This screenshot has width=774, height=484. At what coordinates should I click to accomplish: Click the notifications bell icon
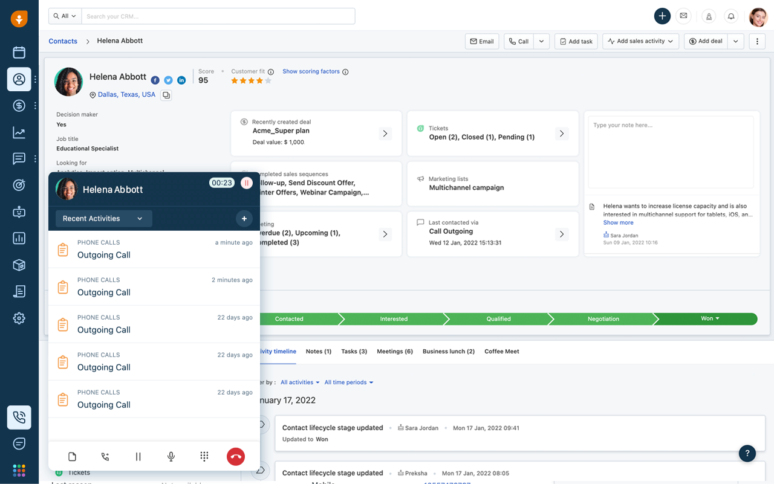(731, 16)
